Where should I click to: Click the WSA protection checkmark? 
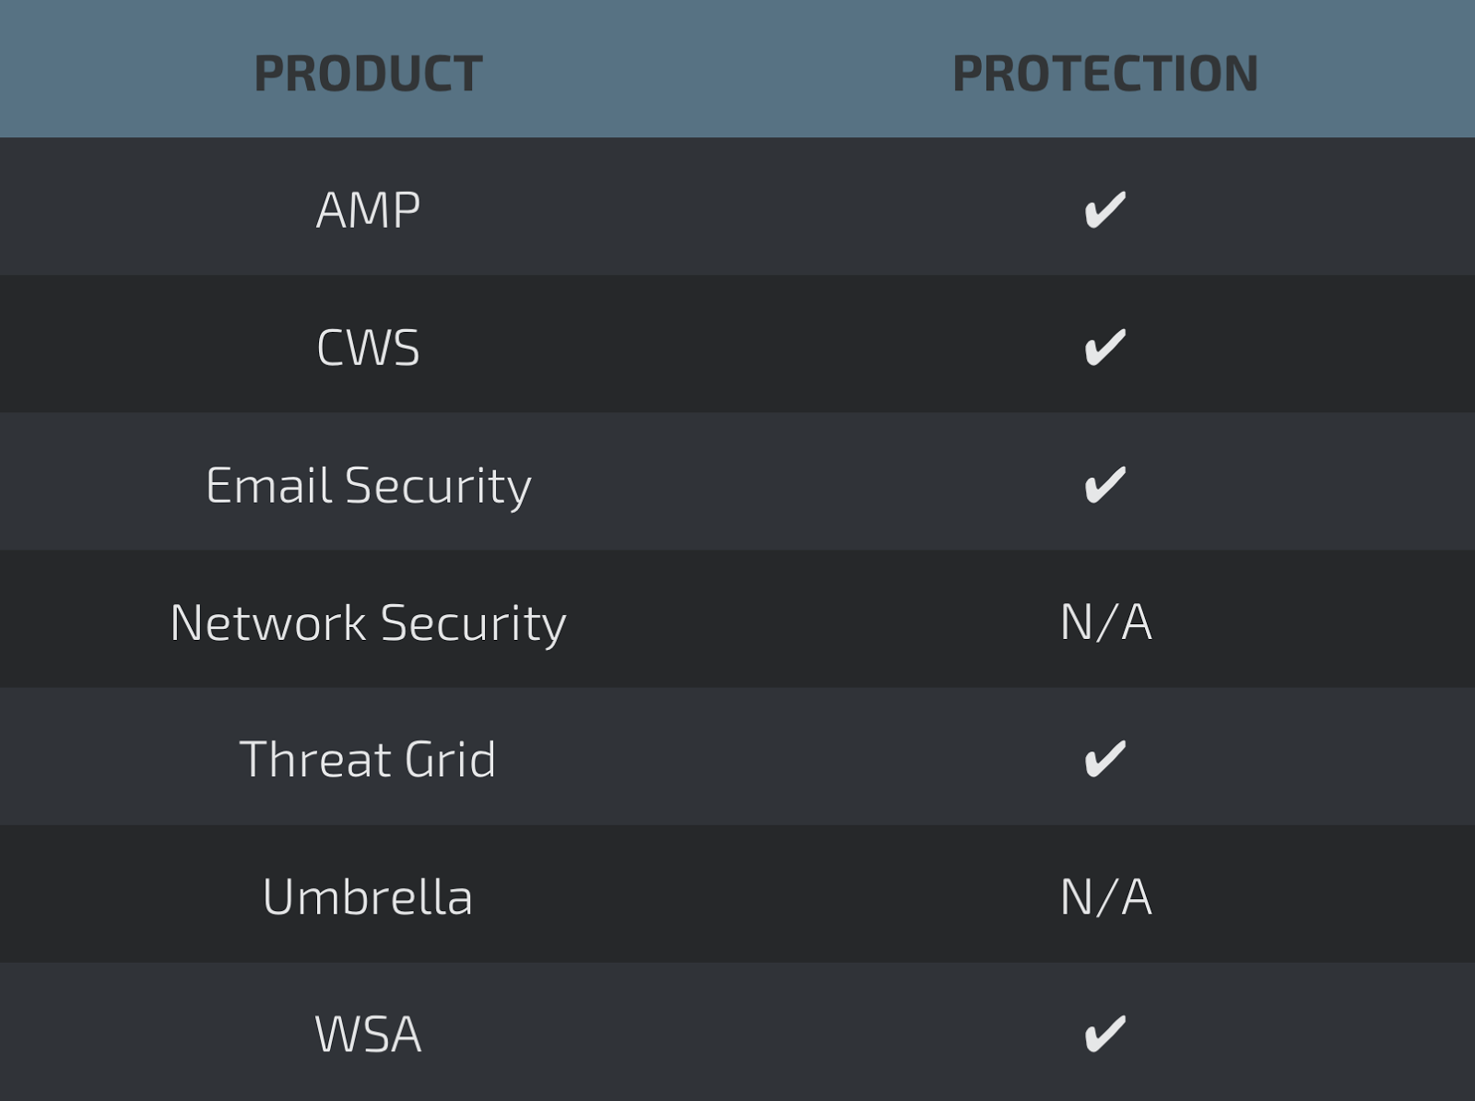[1104, 1034]
